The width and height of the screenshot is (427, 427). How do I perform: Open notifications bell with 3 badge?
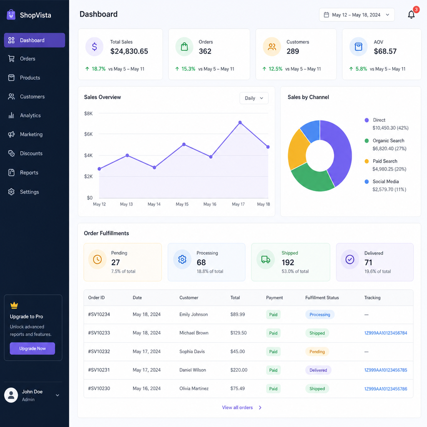(x=412, y=14)
